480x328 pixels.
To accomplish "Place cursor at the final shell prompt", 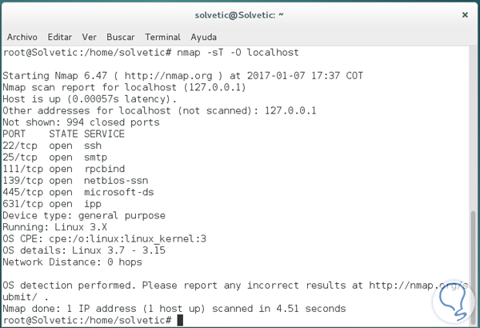I will (180, 320).
